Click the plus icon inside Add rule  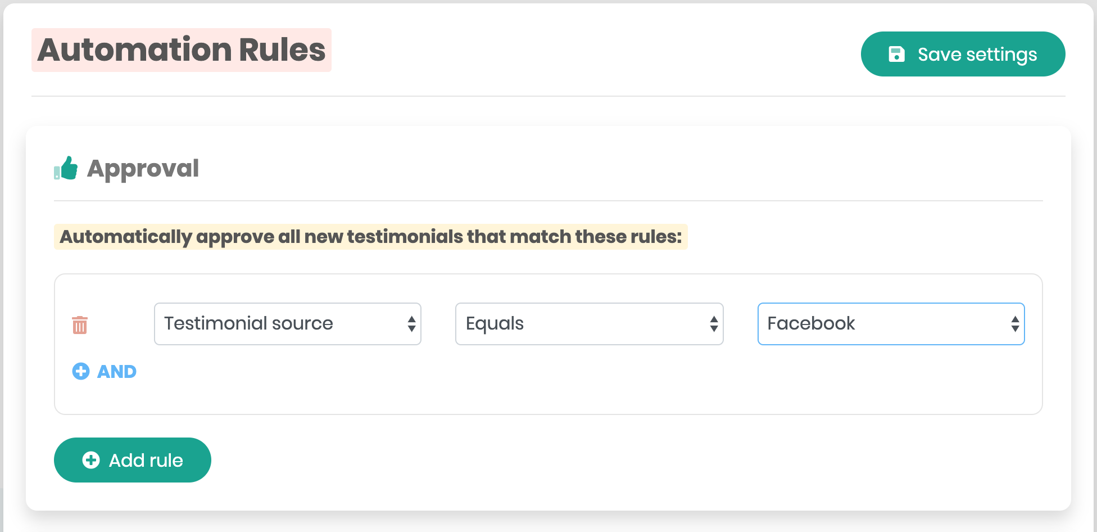pyautogui.click(x=91, y=460)
